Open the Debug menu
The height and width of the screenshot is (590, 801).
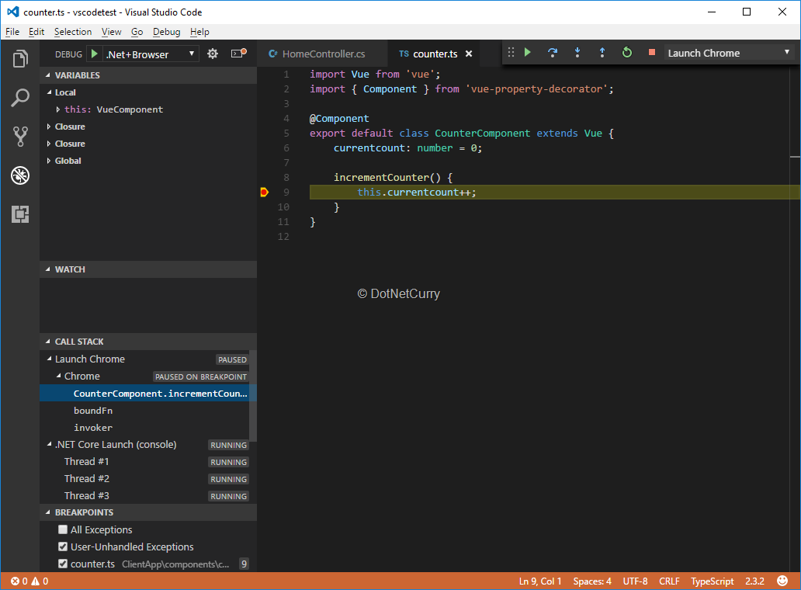point(167,32)
